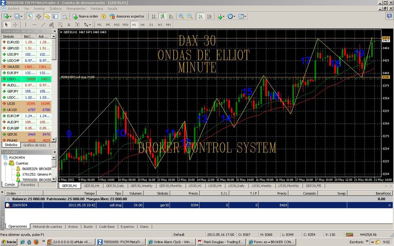Pick the trendline drawing tool

click(43, 25)
